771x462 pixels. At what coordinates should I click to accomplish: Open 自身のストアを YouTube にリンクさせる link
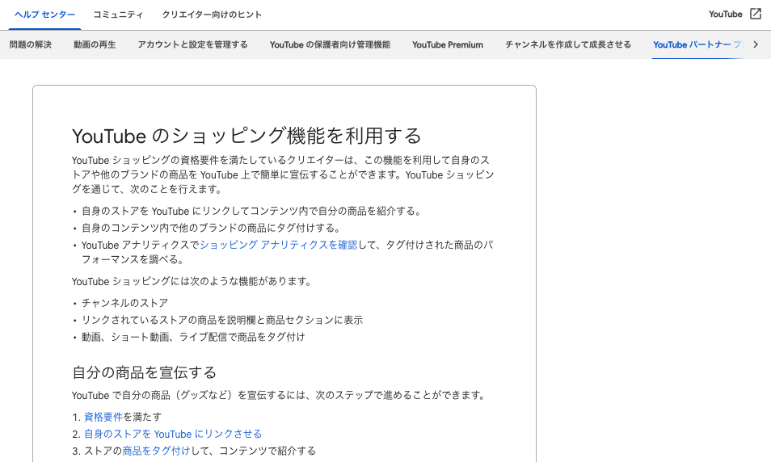[173, 434]
